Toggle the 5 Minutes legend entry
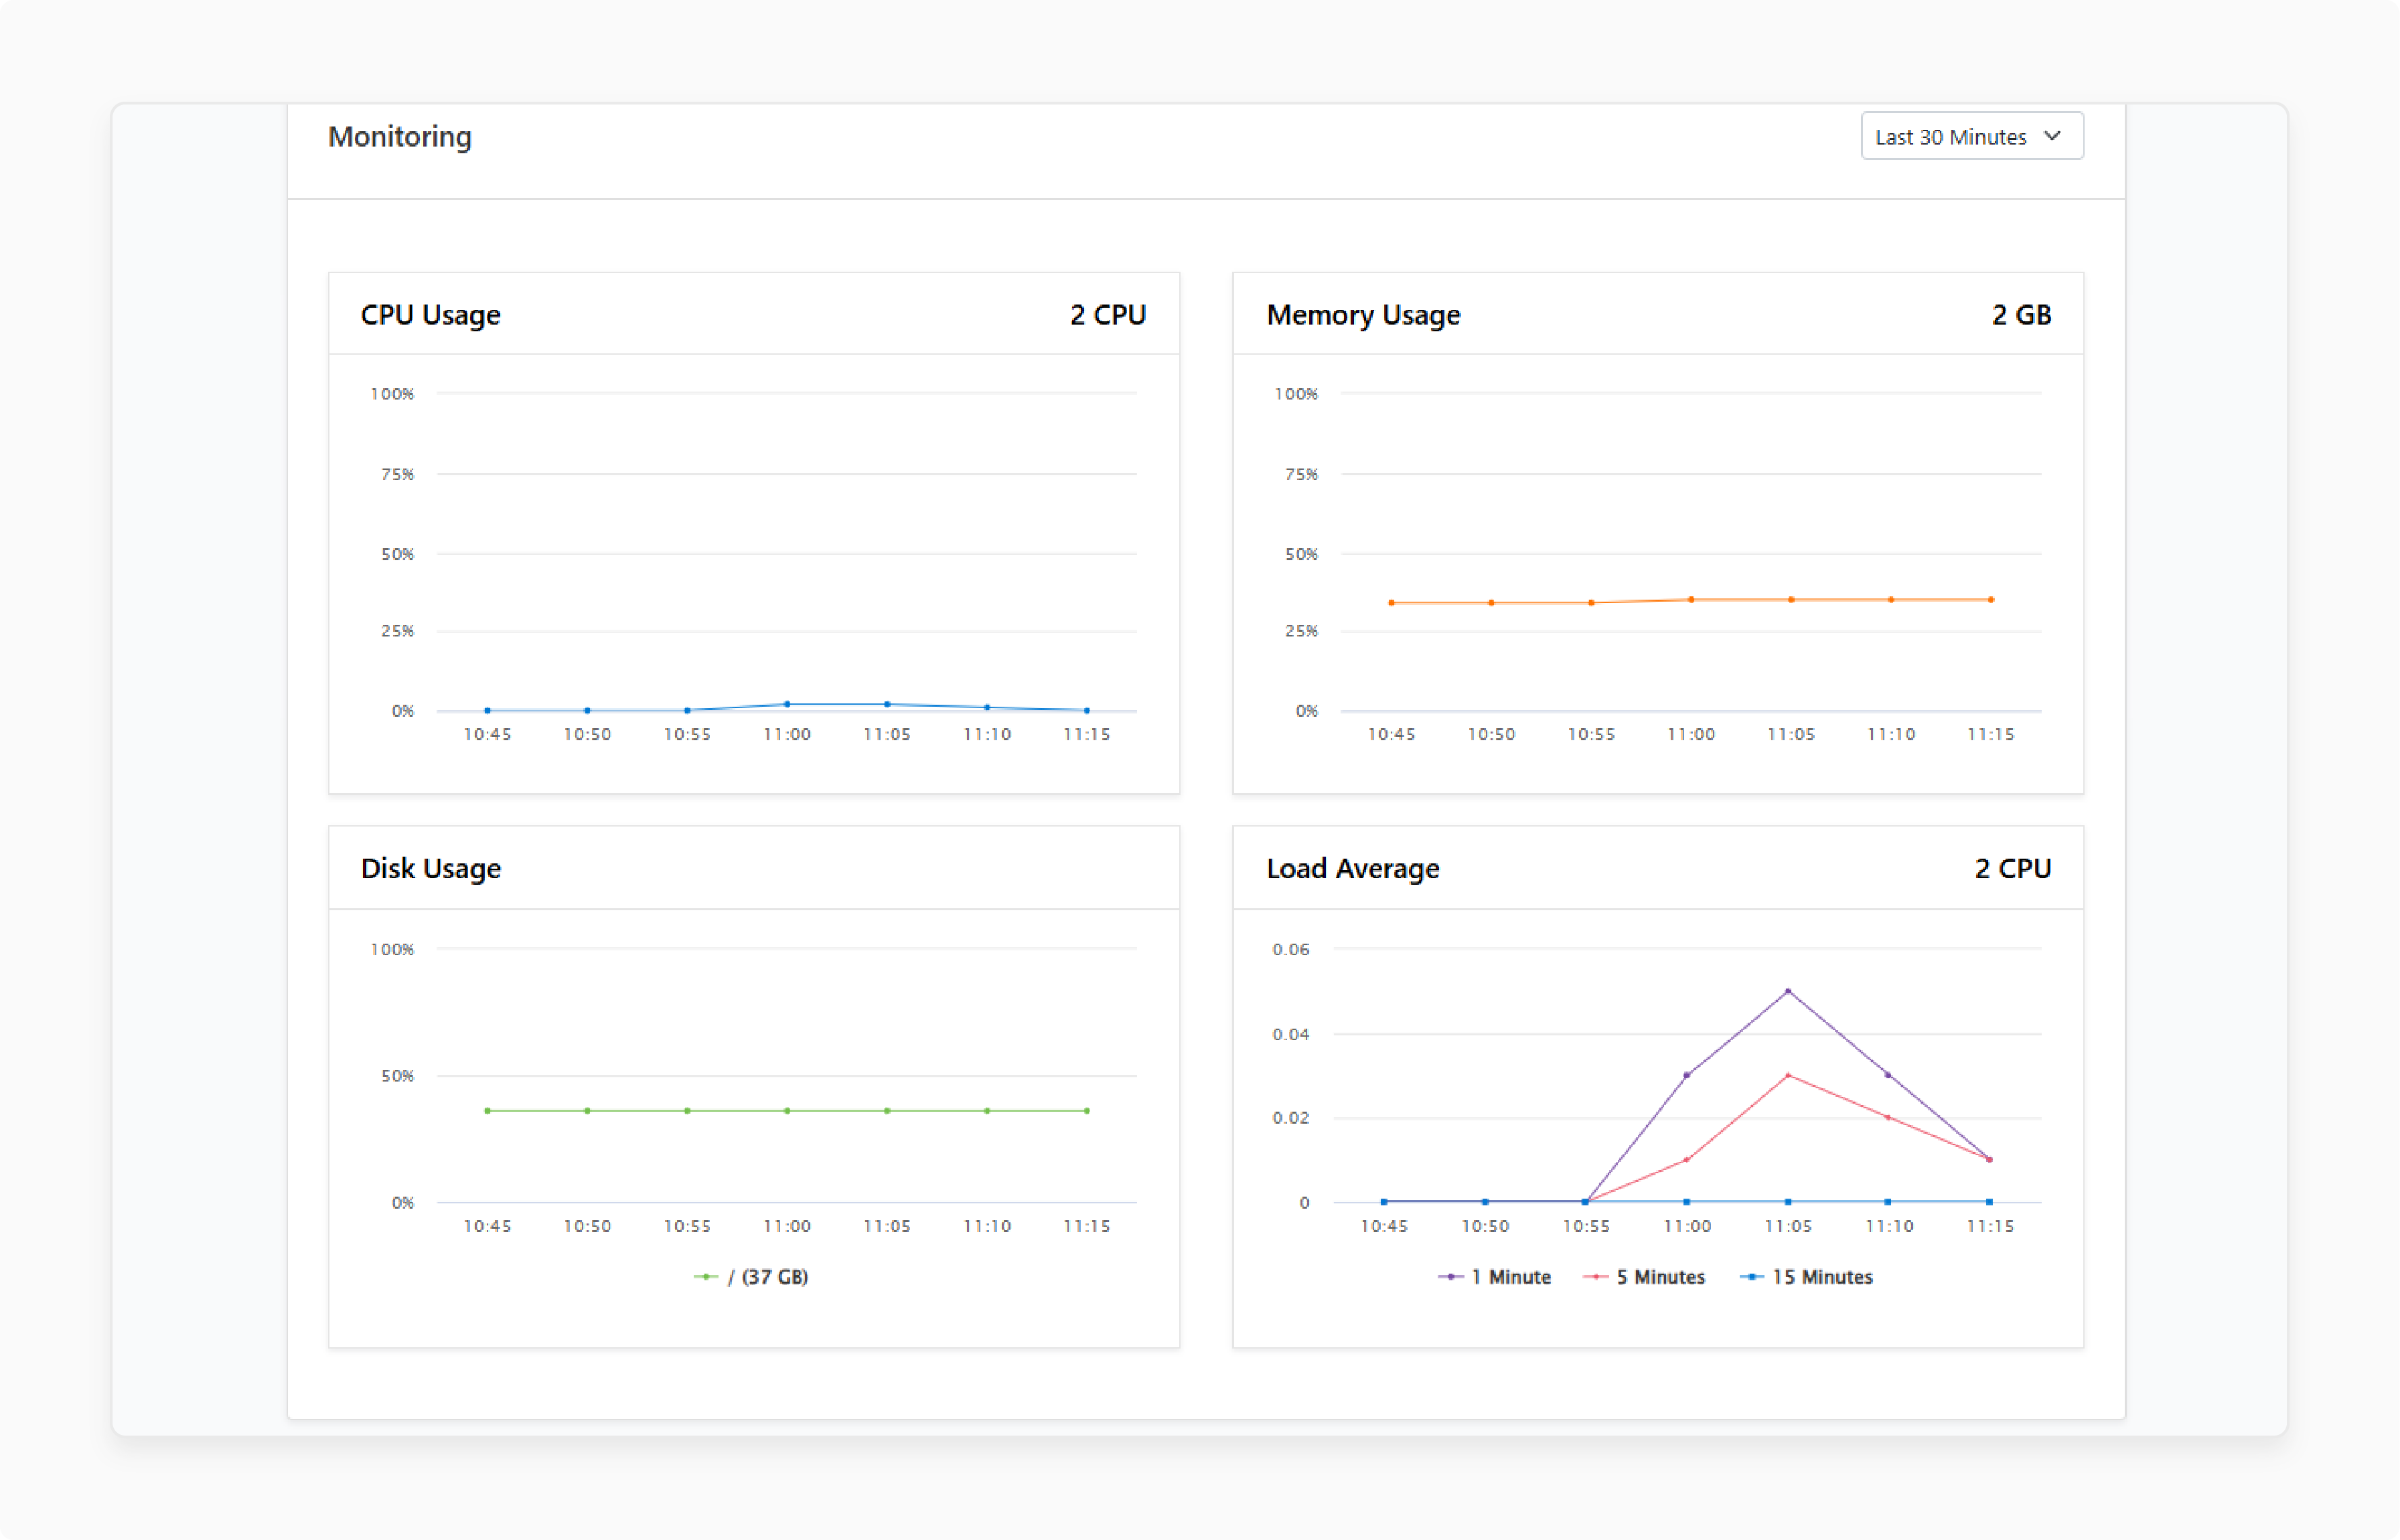 (x=1644, y=1277)
